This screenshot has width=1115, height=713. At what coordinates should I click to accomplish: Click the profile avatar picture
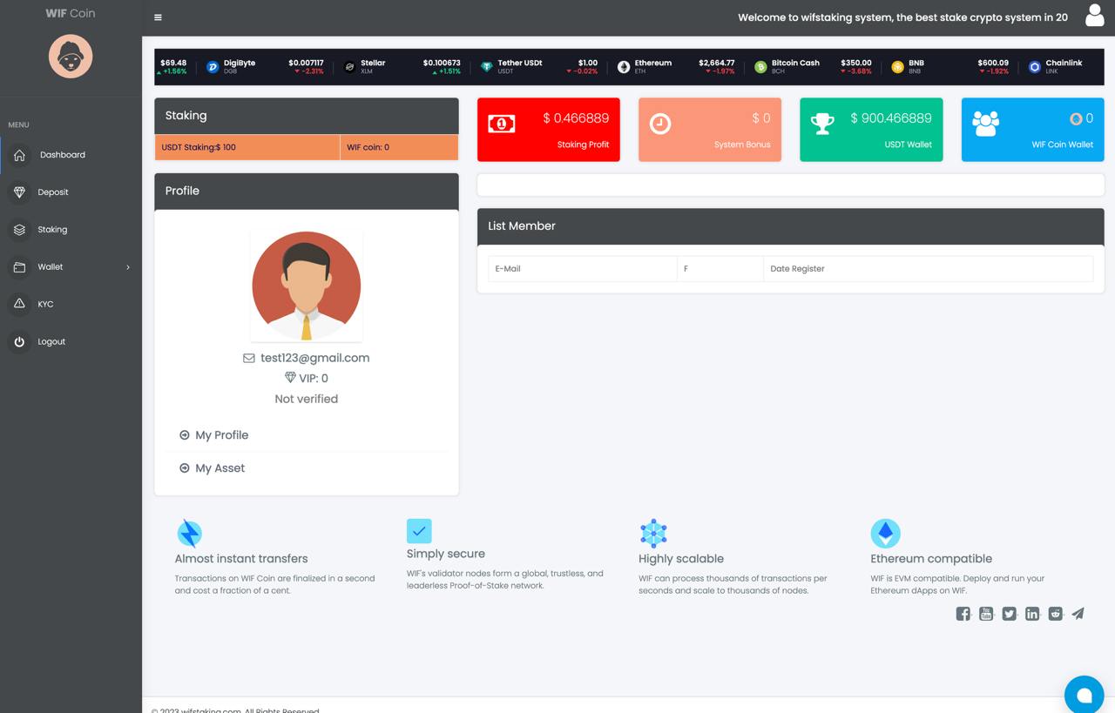coord(307,286)
